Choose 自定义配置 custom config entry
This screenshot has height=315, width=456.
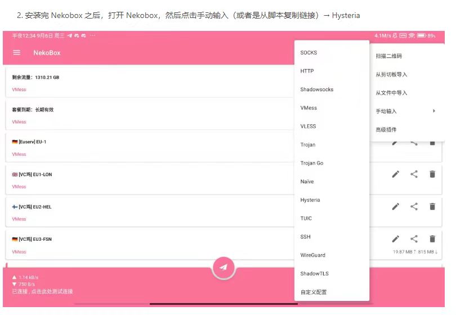coord(332,292)
